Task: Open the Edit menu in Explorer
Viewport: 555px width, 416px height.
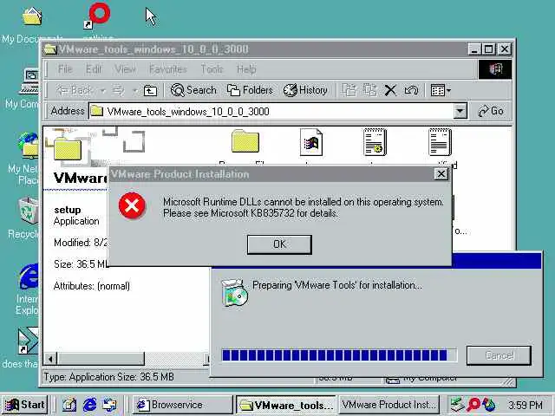Action: (94, 69)
